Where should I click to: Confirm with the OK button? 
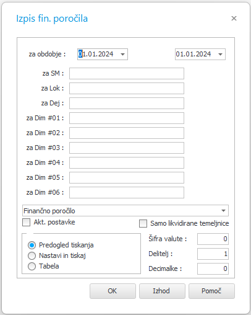point(113,291)
